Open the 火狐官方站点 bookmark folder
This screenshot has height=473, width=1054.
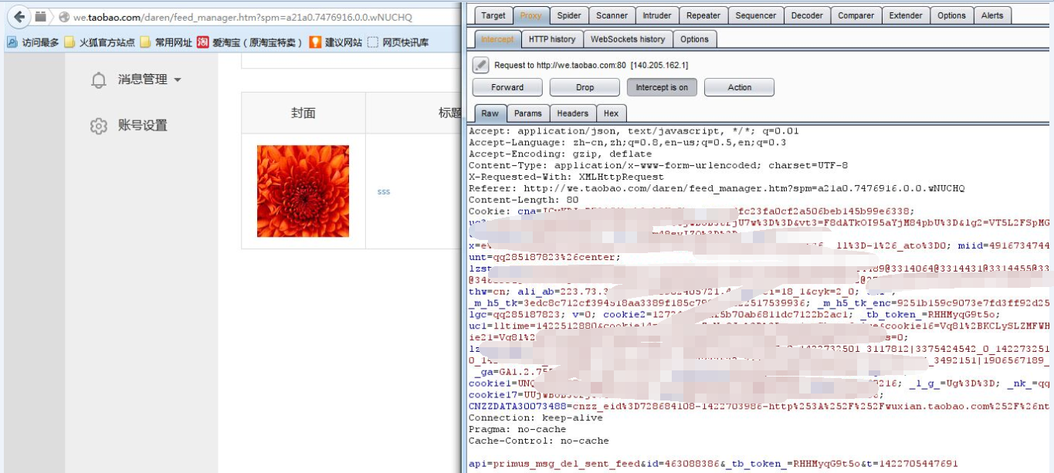coord(99,42)
